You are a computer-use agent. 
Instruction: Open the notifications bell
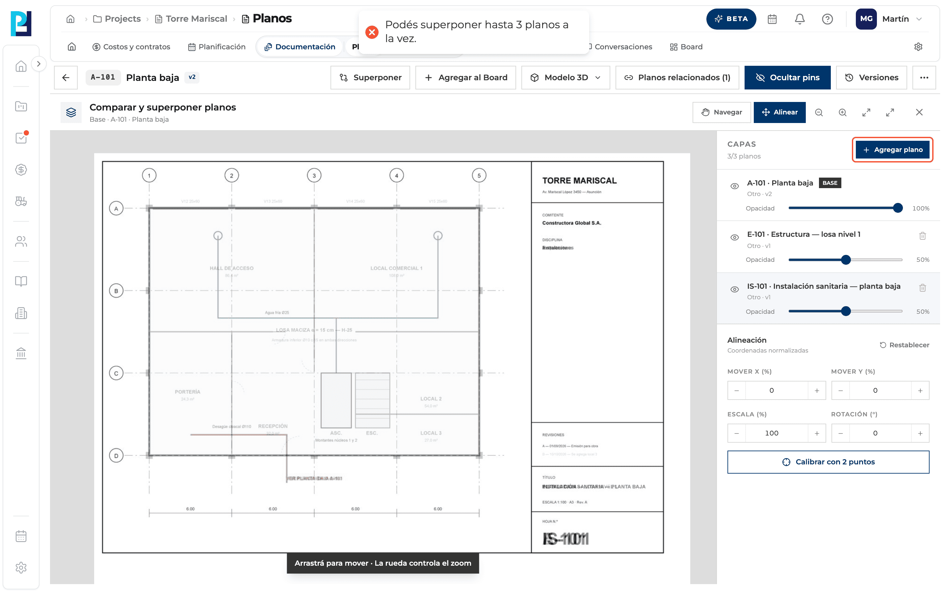800,19
